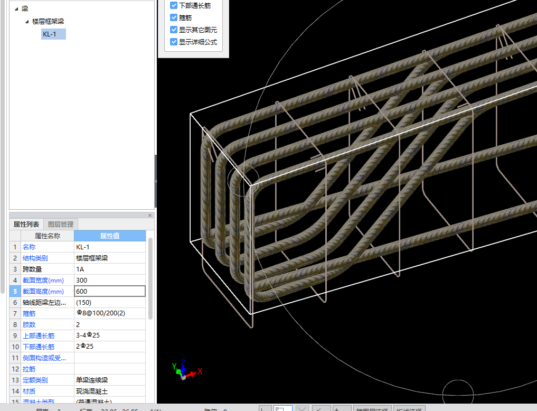Edit the section height field showing 600
The width and height of the screenshot is (537, 411).
point(110,291)
